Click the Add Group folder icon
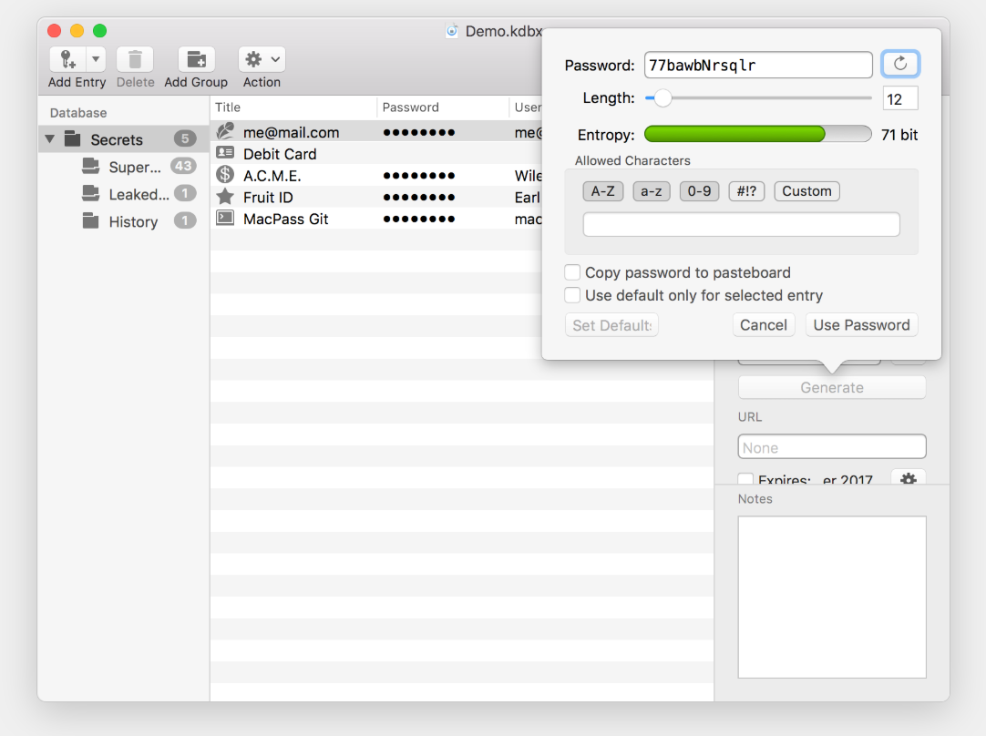986x736 pixels. tap(196, 60)
